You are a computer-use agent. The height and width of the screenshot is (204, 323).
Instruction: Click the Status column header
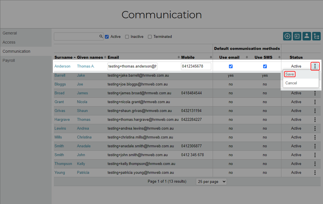pyautogui.click(x=296, y=57)
